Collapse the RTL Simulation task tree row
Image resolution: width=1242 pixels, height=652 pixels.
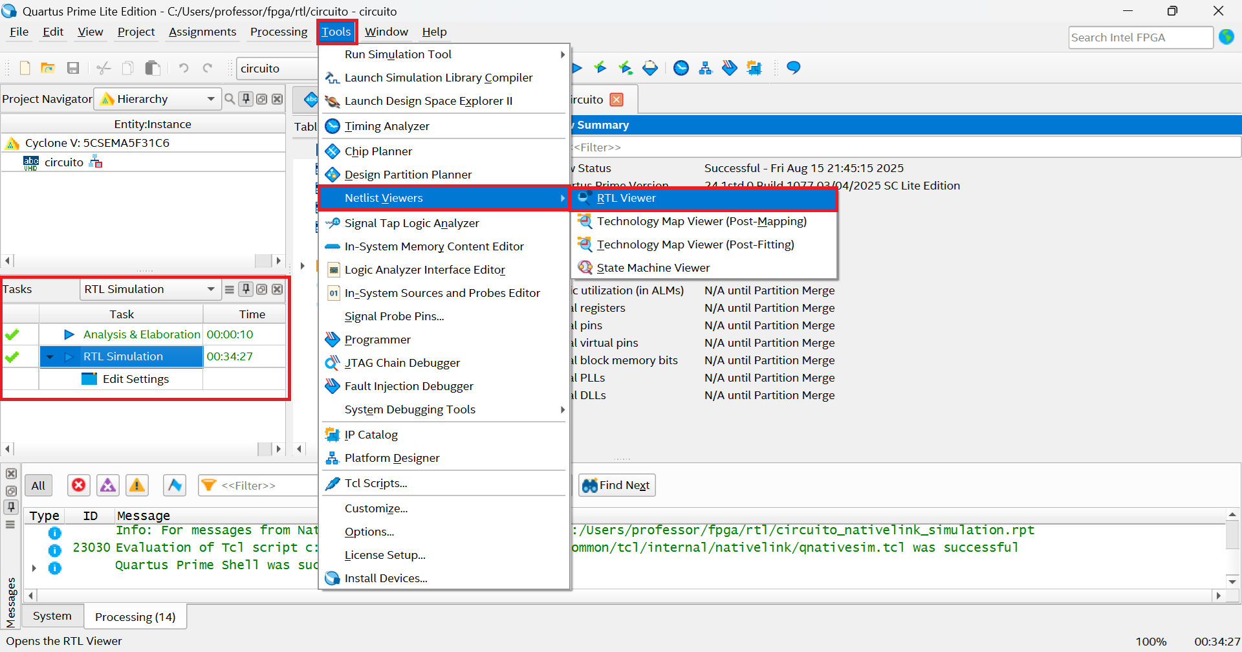click(50, 356)
